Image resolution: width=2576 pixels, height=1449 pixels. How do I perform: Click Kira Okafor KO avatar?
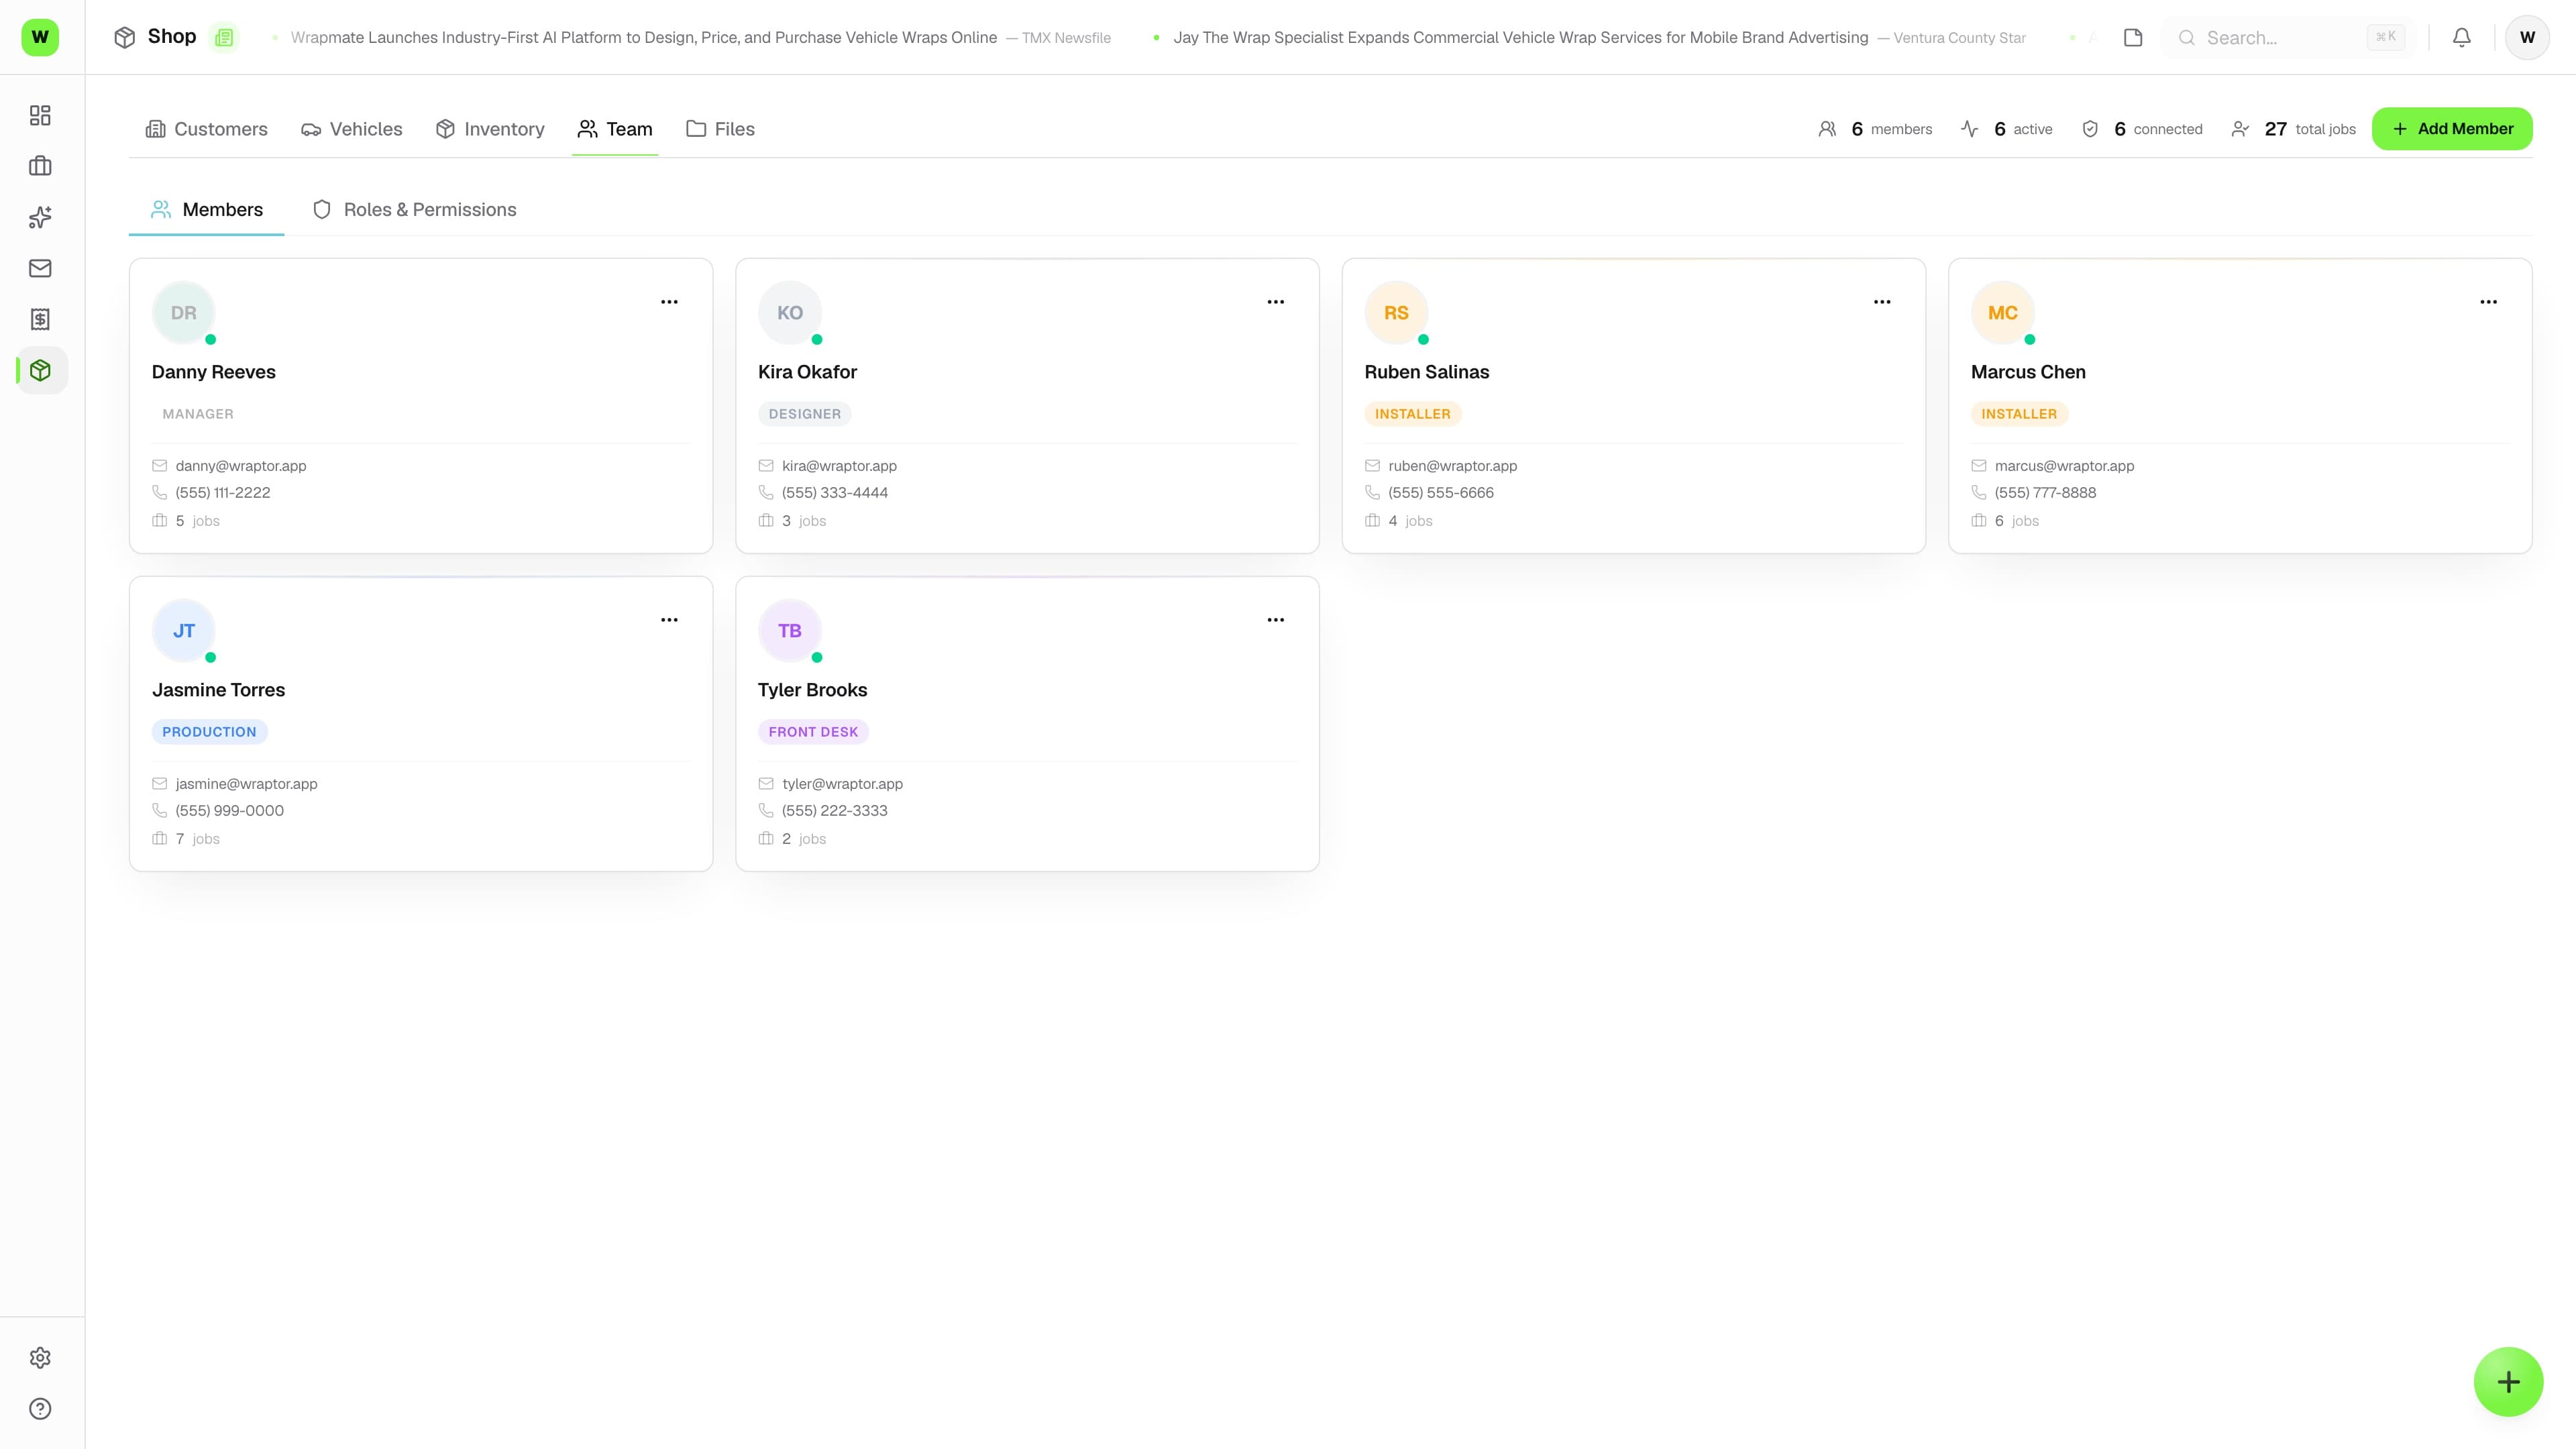point(790,313)
